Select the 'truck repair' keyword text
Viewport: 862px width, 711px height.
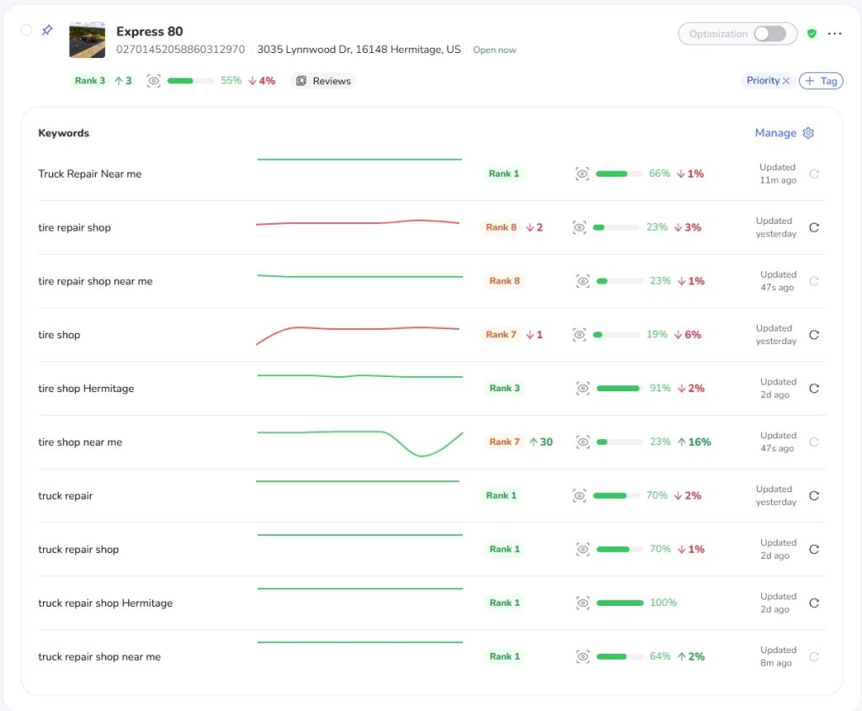tap(65, 496)
